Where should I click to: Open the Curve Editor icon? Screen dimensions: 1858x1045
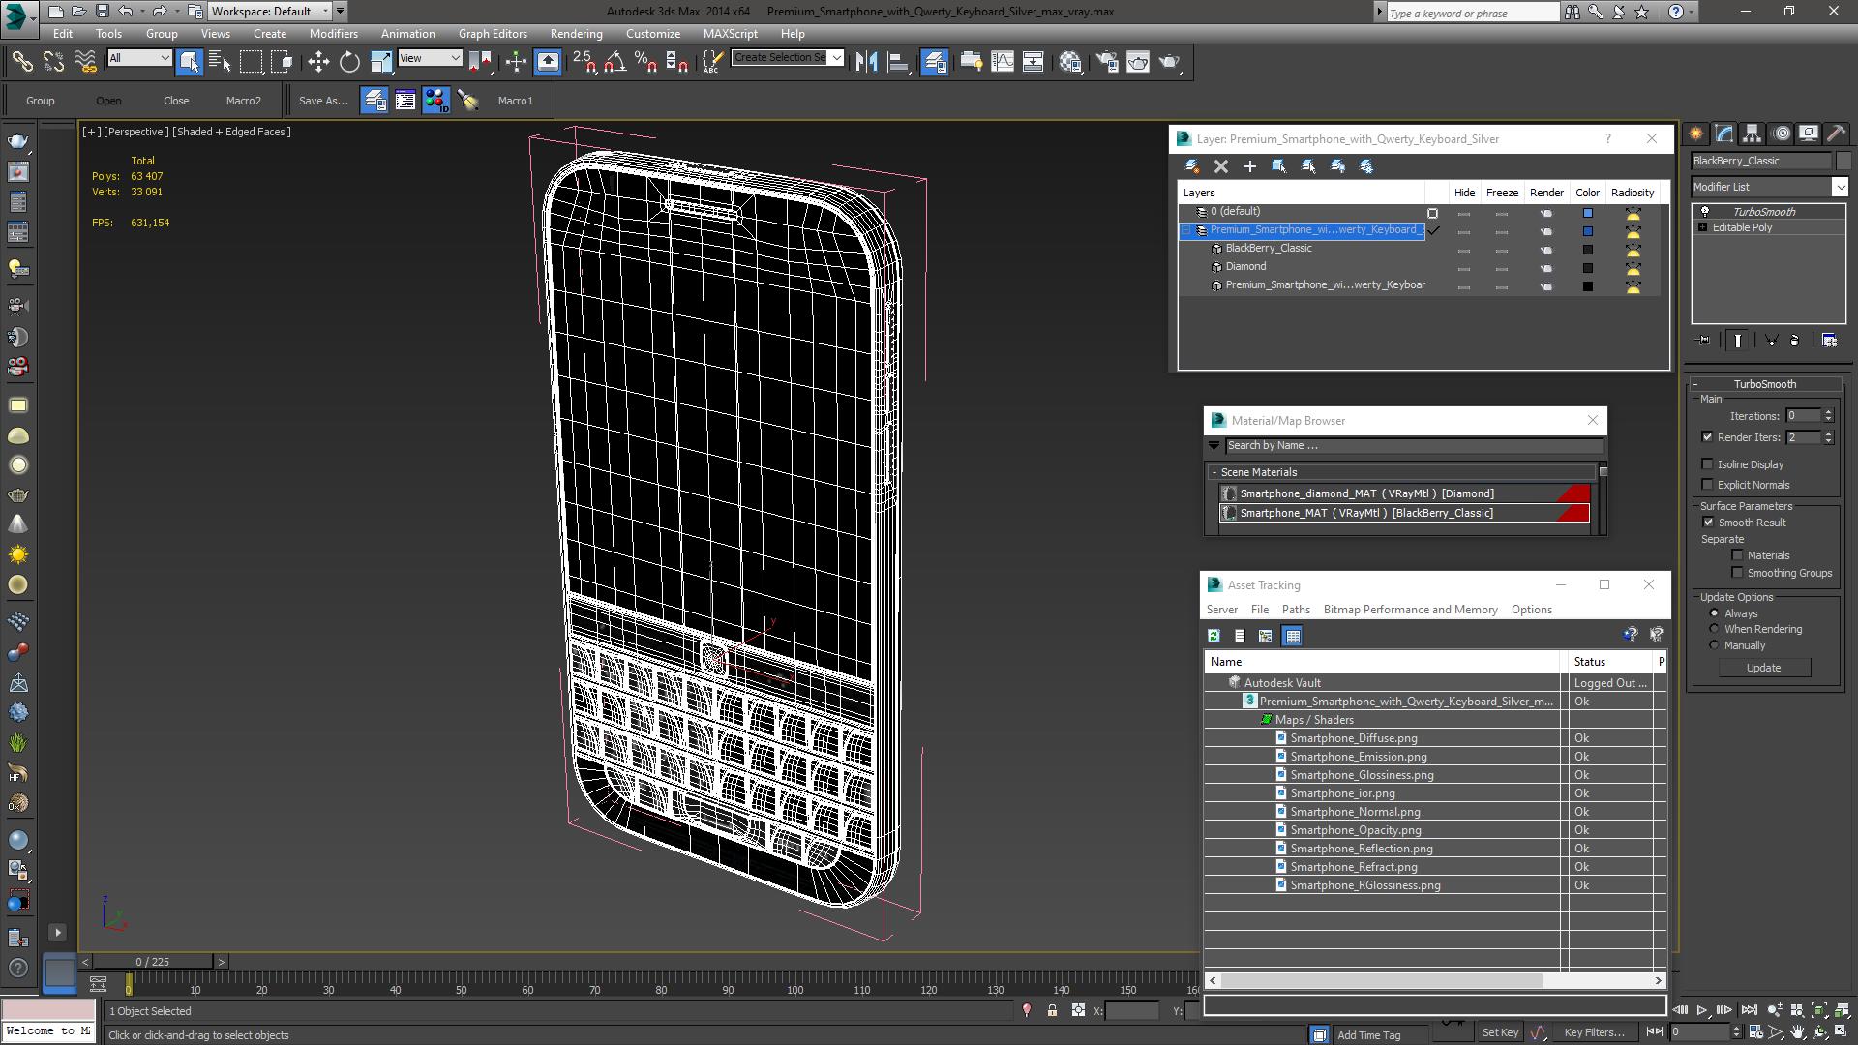click(1003, 62)
